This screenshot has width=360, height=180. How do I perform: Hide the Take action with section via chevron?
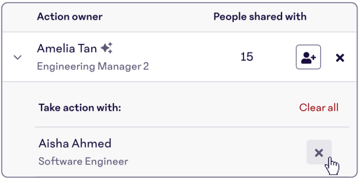point(18,57)
